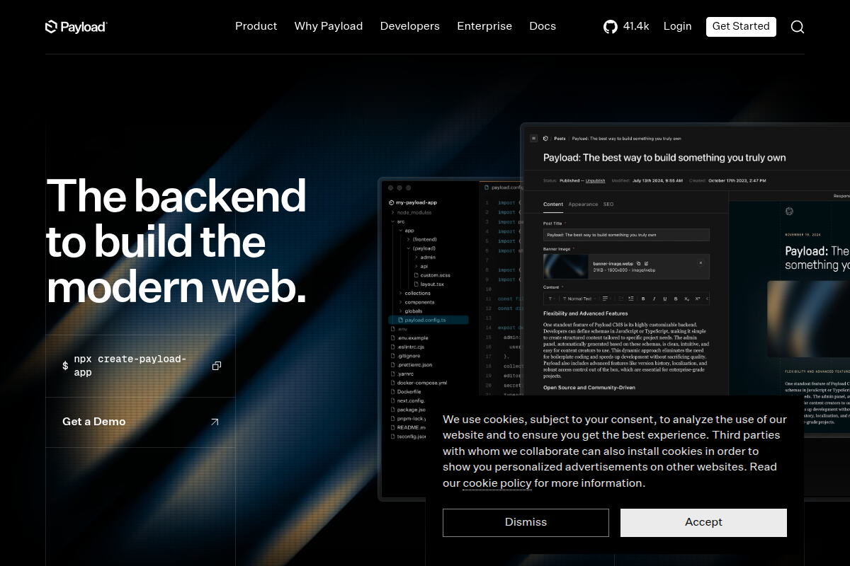Click the Payload logo
This screenshot has width=850, height=566.
(x=76, y=26)
